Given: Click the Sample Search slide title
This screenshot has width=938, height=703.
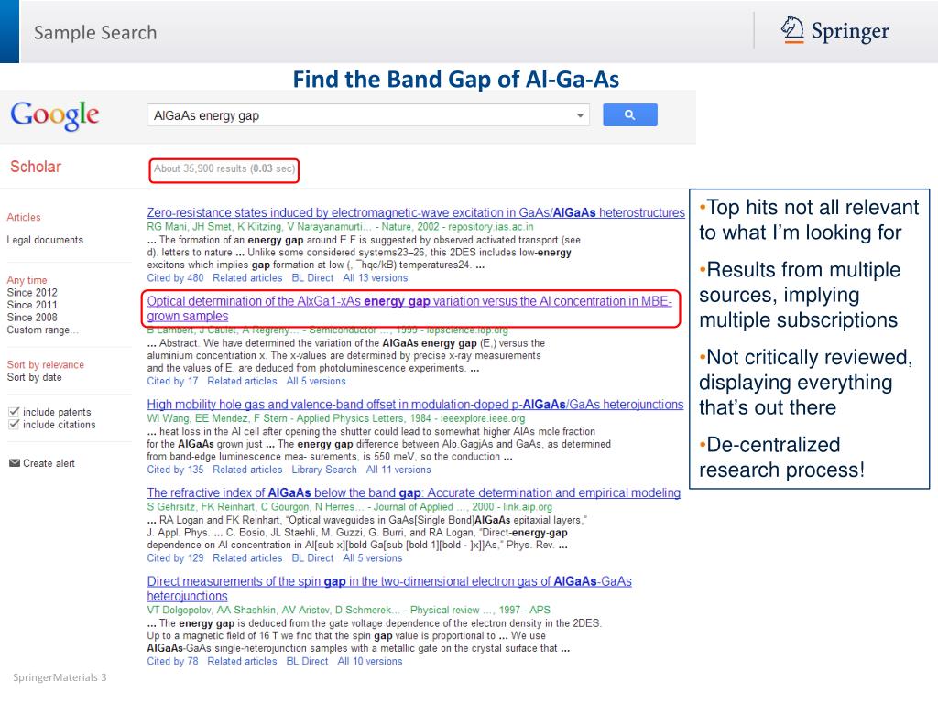Looking at the screenshot, I should click(x=95, y=32).
